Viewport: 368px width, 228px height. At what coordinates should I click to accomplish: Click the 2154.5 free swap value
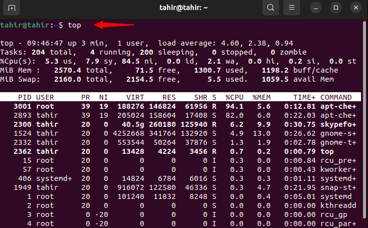point(140,79)
